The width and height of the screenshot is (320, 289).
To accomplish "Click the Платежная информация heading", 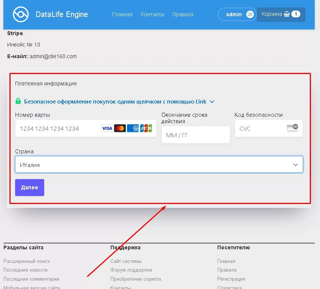I will click(46, 83).
